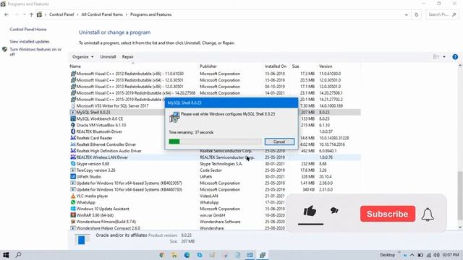This screenshot has height=260, width=463.
Task: Select Oracle VM VirtualBox 6.1.10 icon
Action: pyautogui.click(x=73, y=125)
